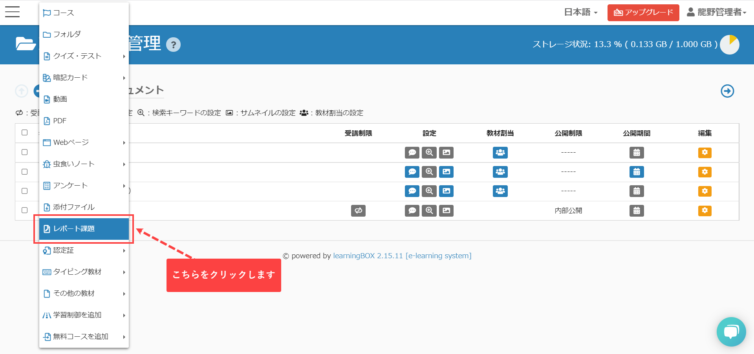Click search keyword icon in second row
The width and height of the screenshot is (754, 354).
429,172
